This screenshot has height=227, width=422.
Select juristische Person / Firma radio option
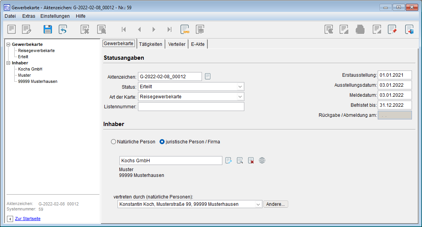(162, 142)
